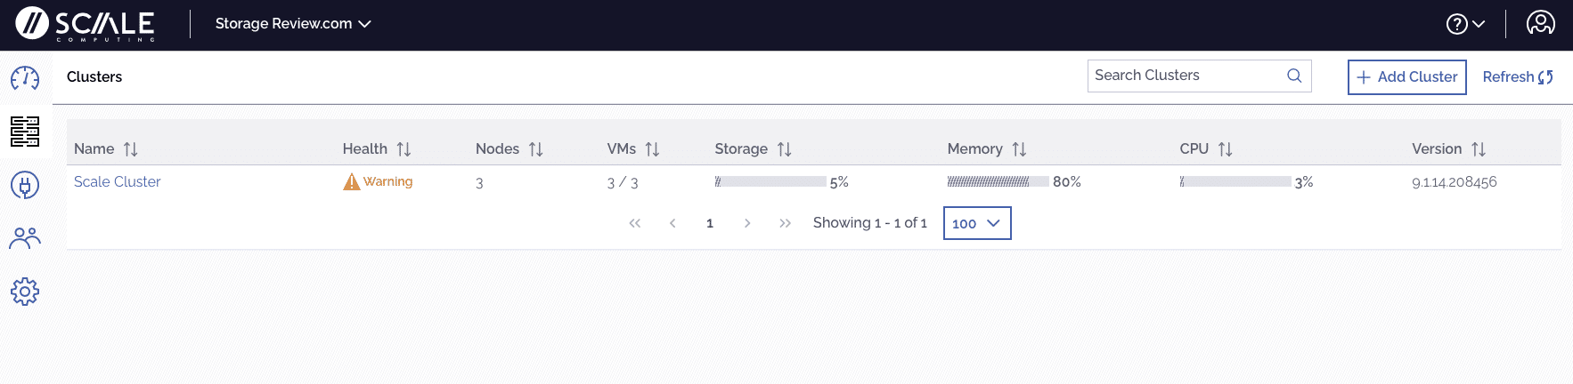Select the clusters server icon in sidebar
The image size is (1573, 384).
(x=25, y=132)
